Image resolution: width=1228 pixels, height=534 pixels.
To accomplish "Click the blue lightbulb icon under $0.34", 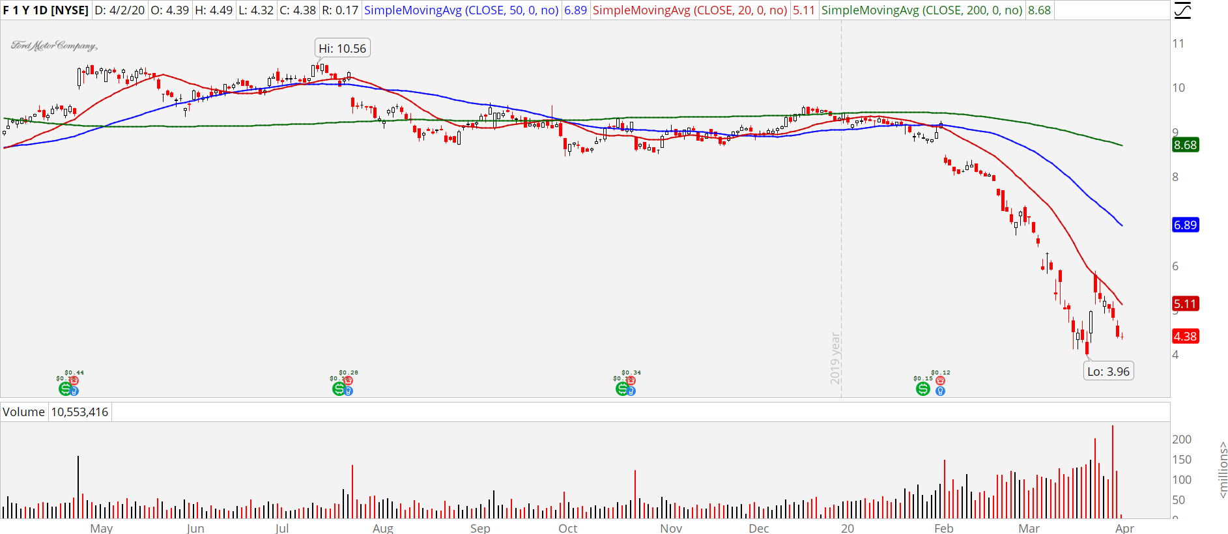I will pyautogui.click(x=631, y=391).
